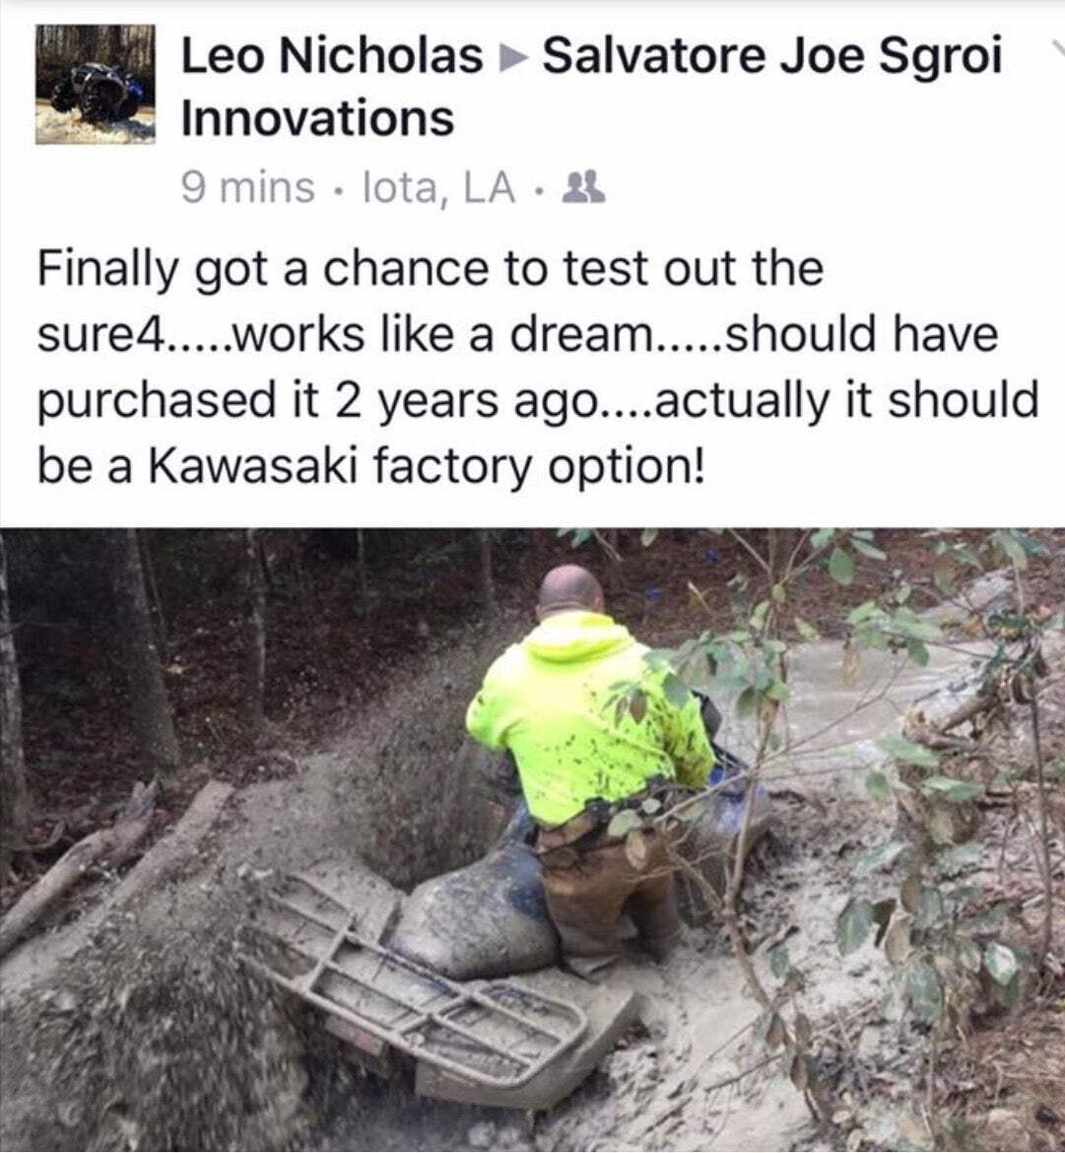Open Leo Nicholas profile name link
This screenshot has width=1065, height=1153.
pos(331,56)
